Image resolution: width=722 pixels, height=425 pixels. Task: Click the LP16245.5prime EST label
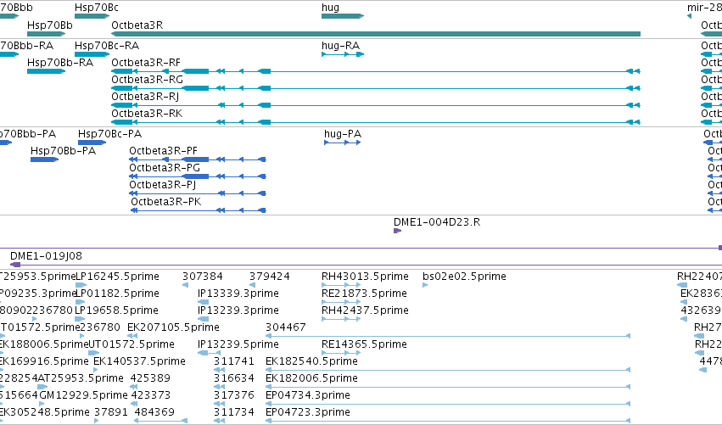tap(117, 277)
